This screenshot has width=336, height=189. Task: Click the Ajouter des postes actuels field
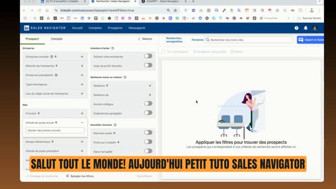[x=55, y=130]
